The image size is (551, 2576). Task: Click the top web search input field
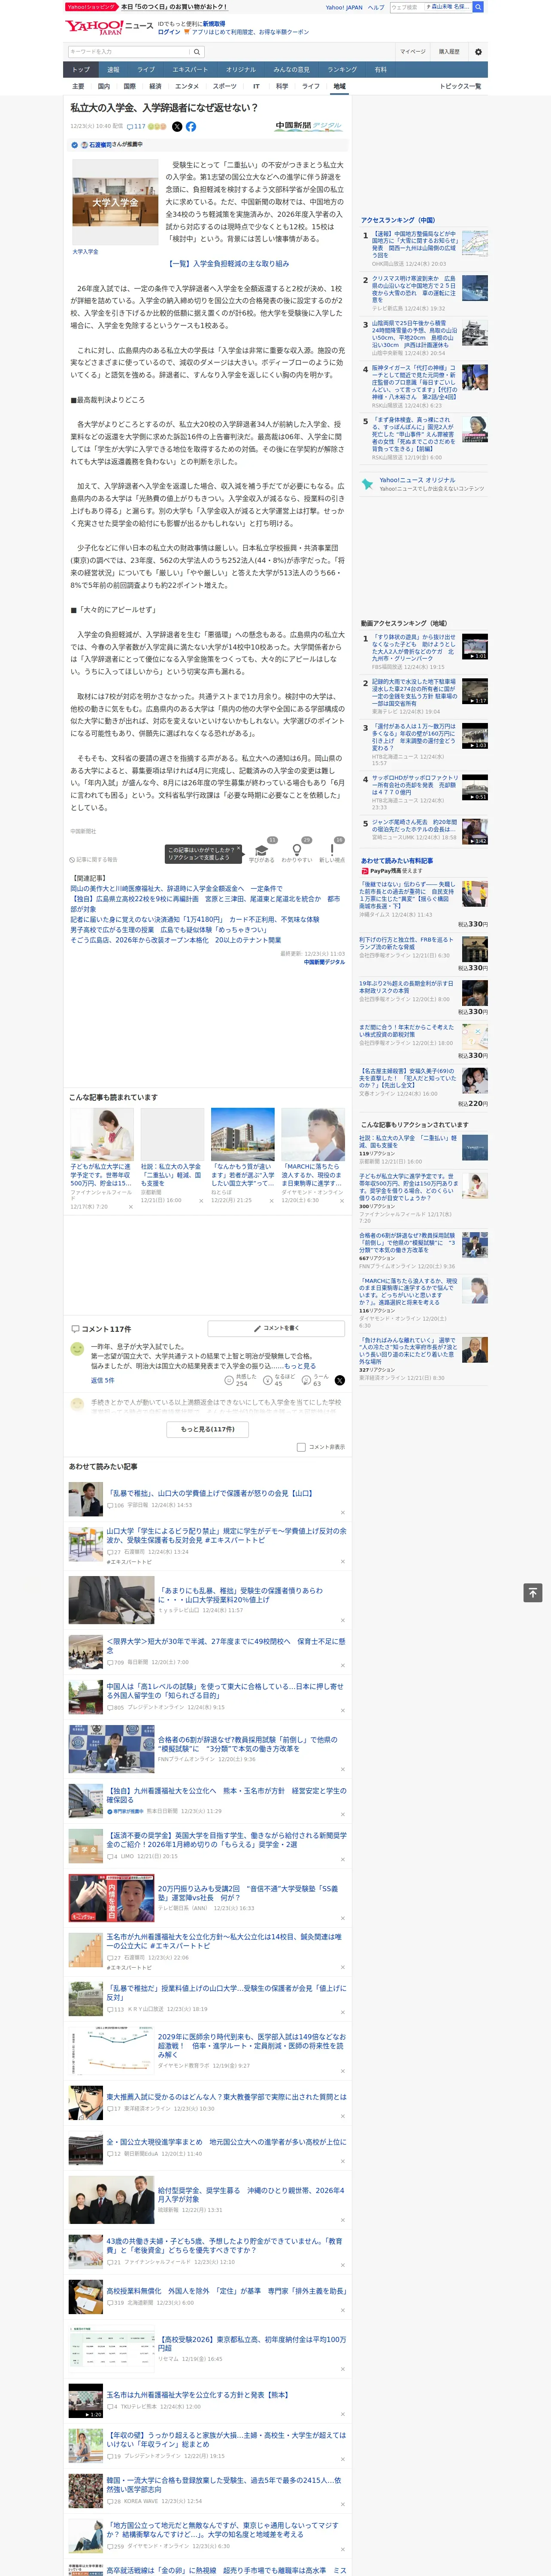407,7
